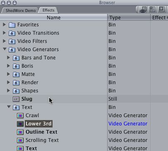Select the Crawl generator name
This screenshot has height=151, width=168.
tap(32, 116)
